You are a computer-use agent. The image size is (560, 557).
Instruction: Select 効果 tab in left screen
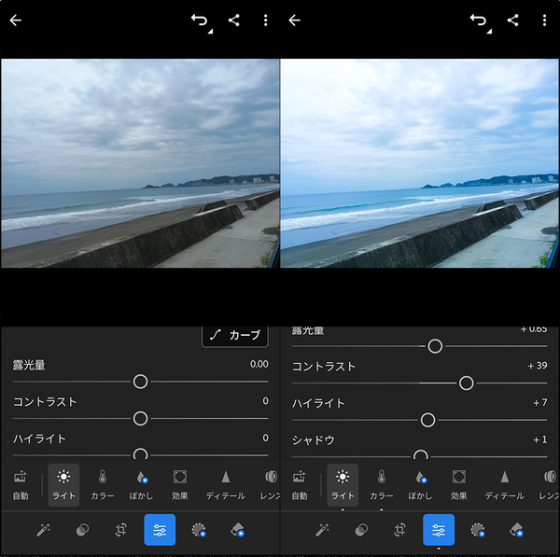click(x=179, y=485)
